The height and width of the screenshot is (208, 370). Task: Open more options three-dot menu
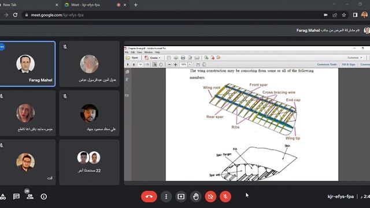tap(166, 196)
